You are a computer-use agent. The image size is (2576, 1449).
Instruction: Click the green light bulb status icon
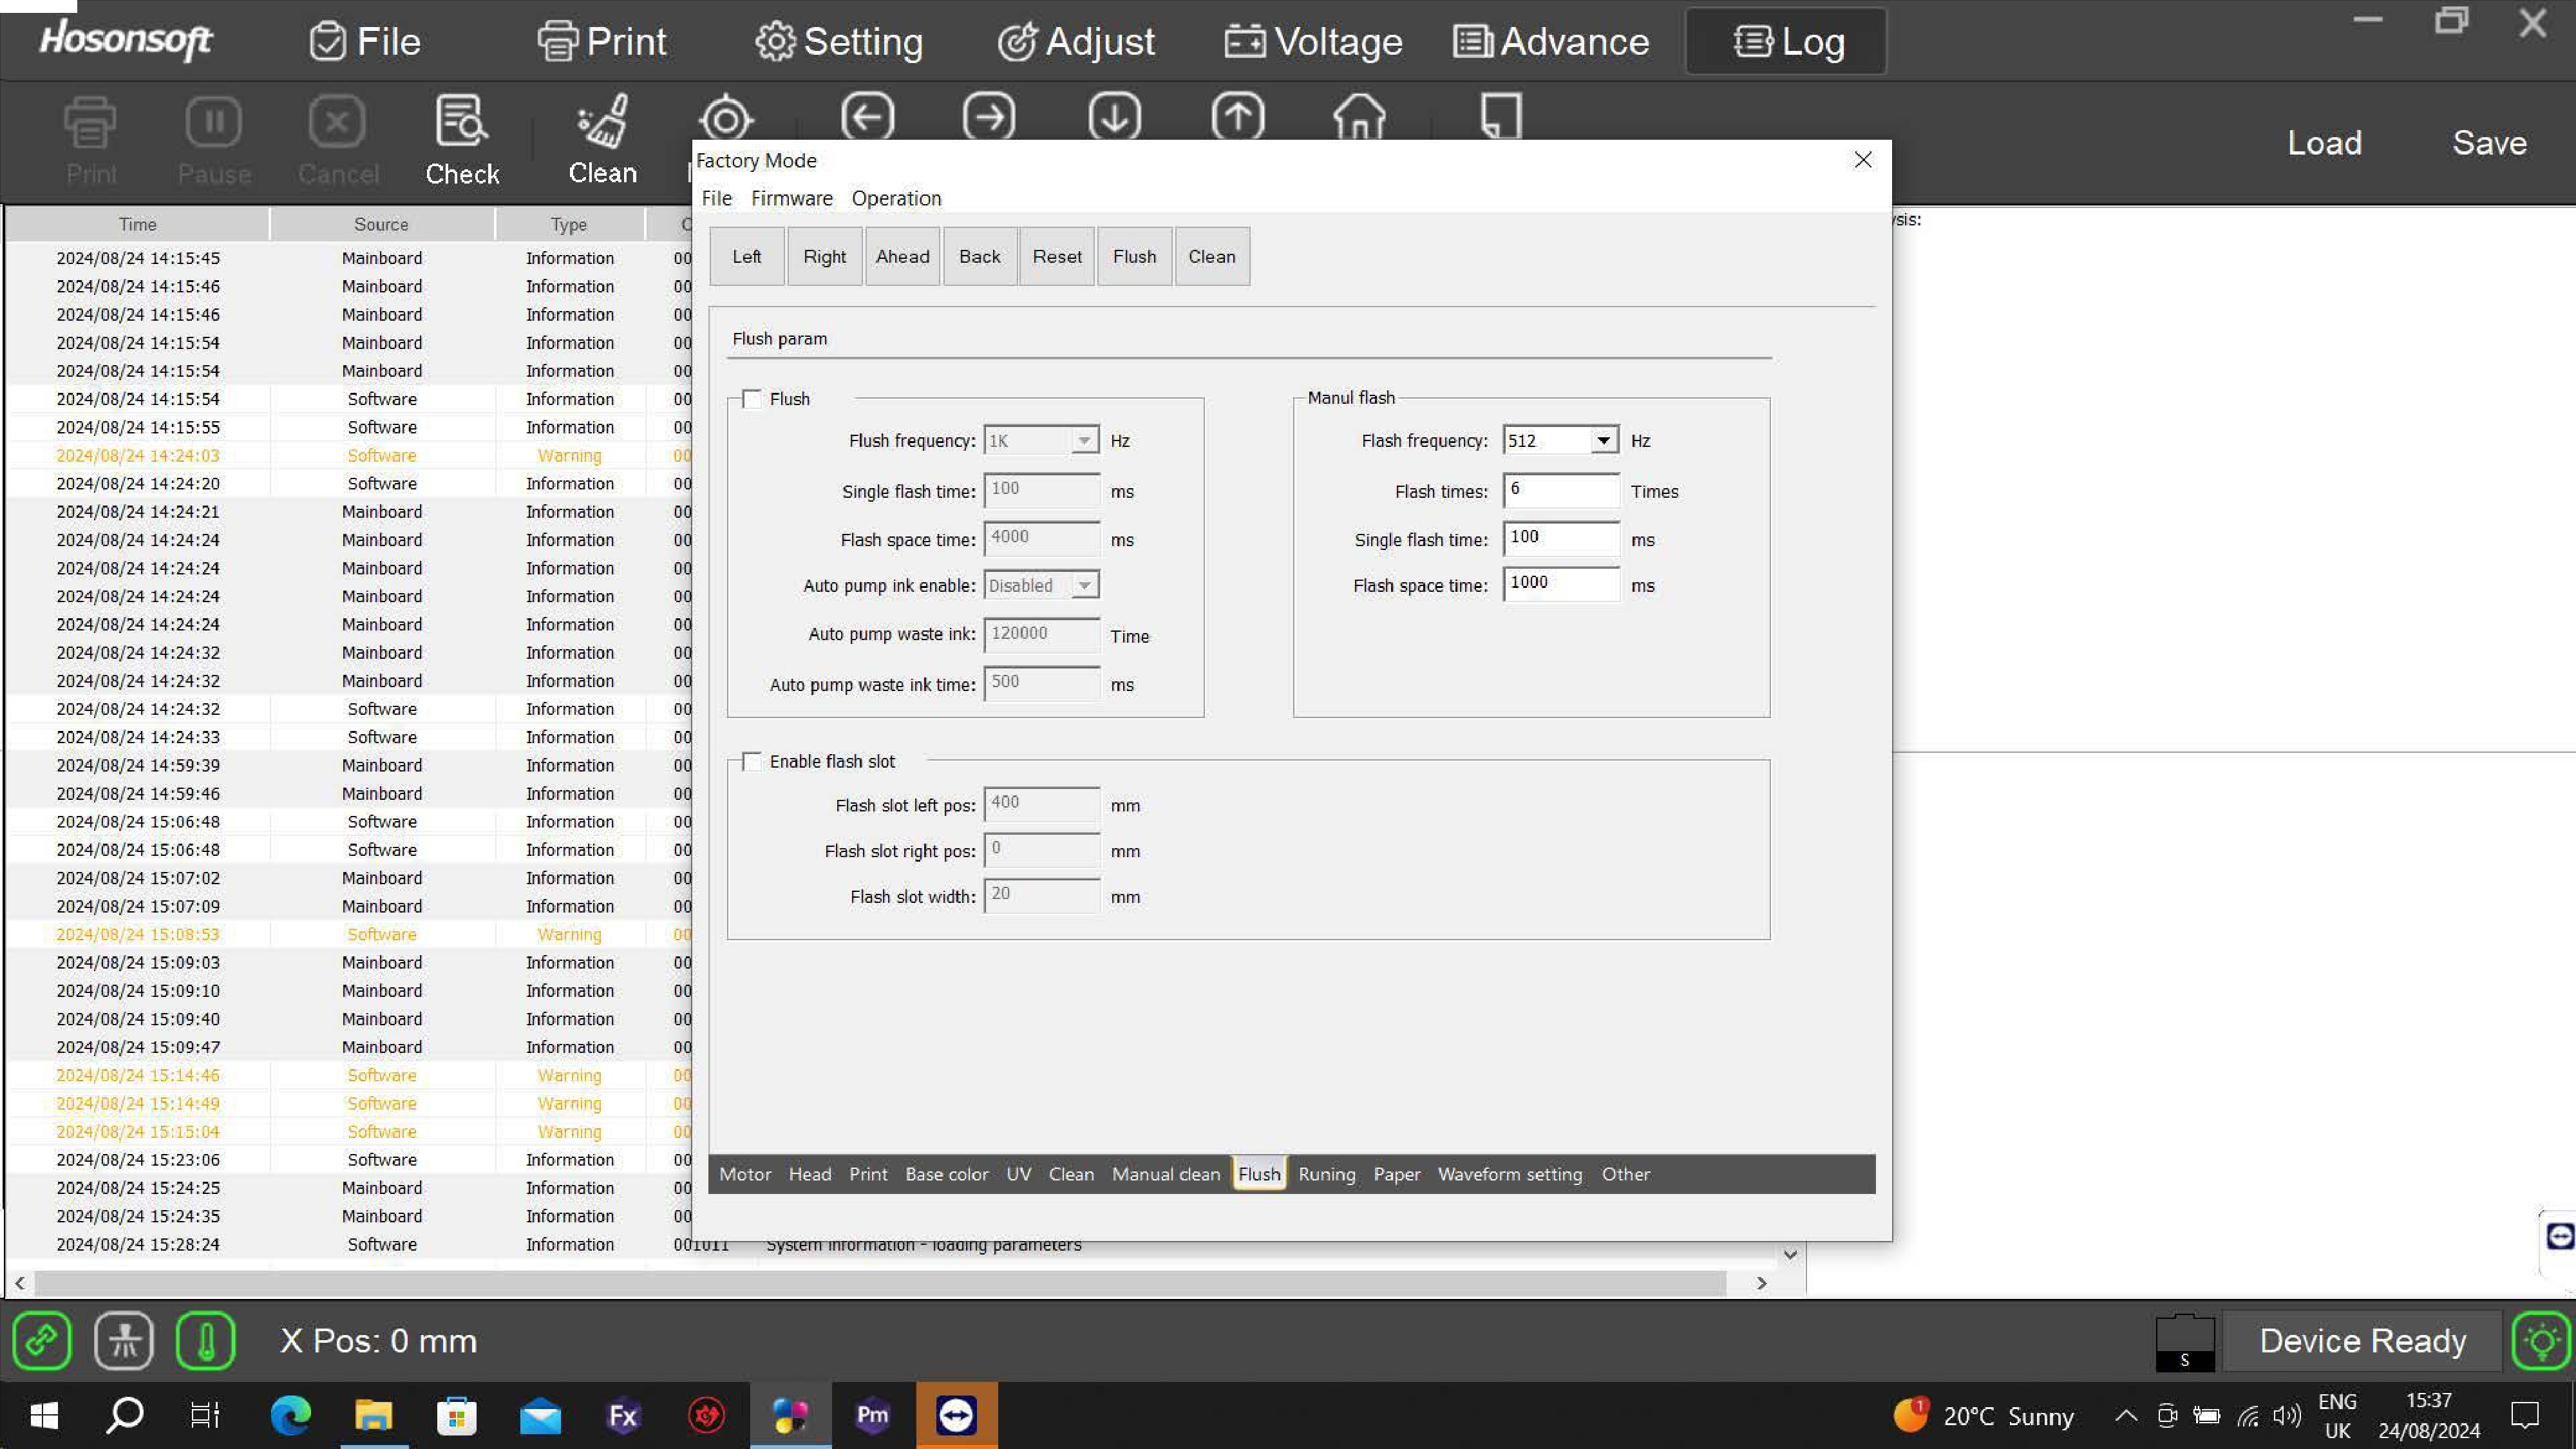coord(2541,1340)
